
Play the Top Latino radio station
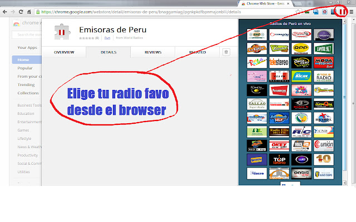click(x=279, y=160)
